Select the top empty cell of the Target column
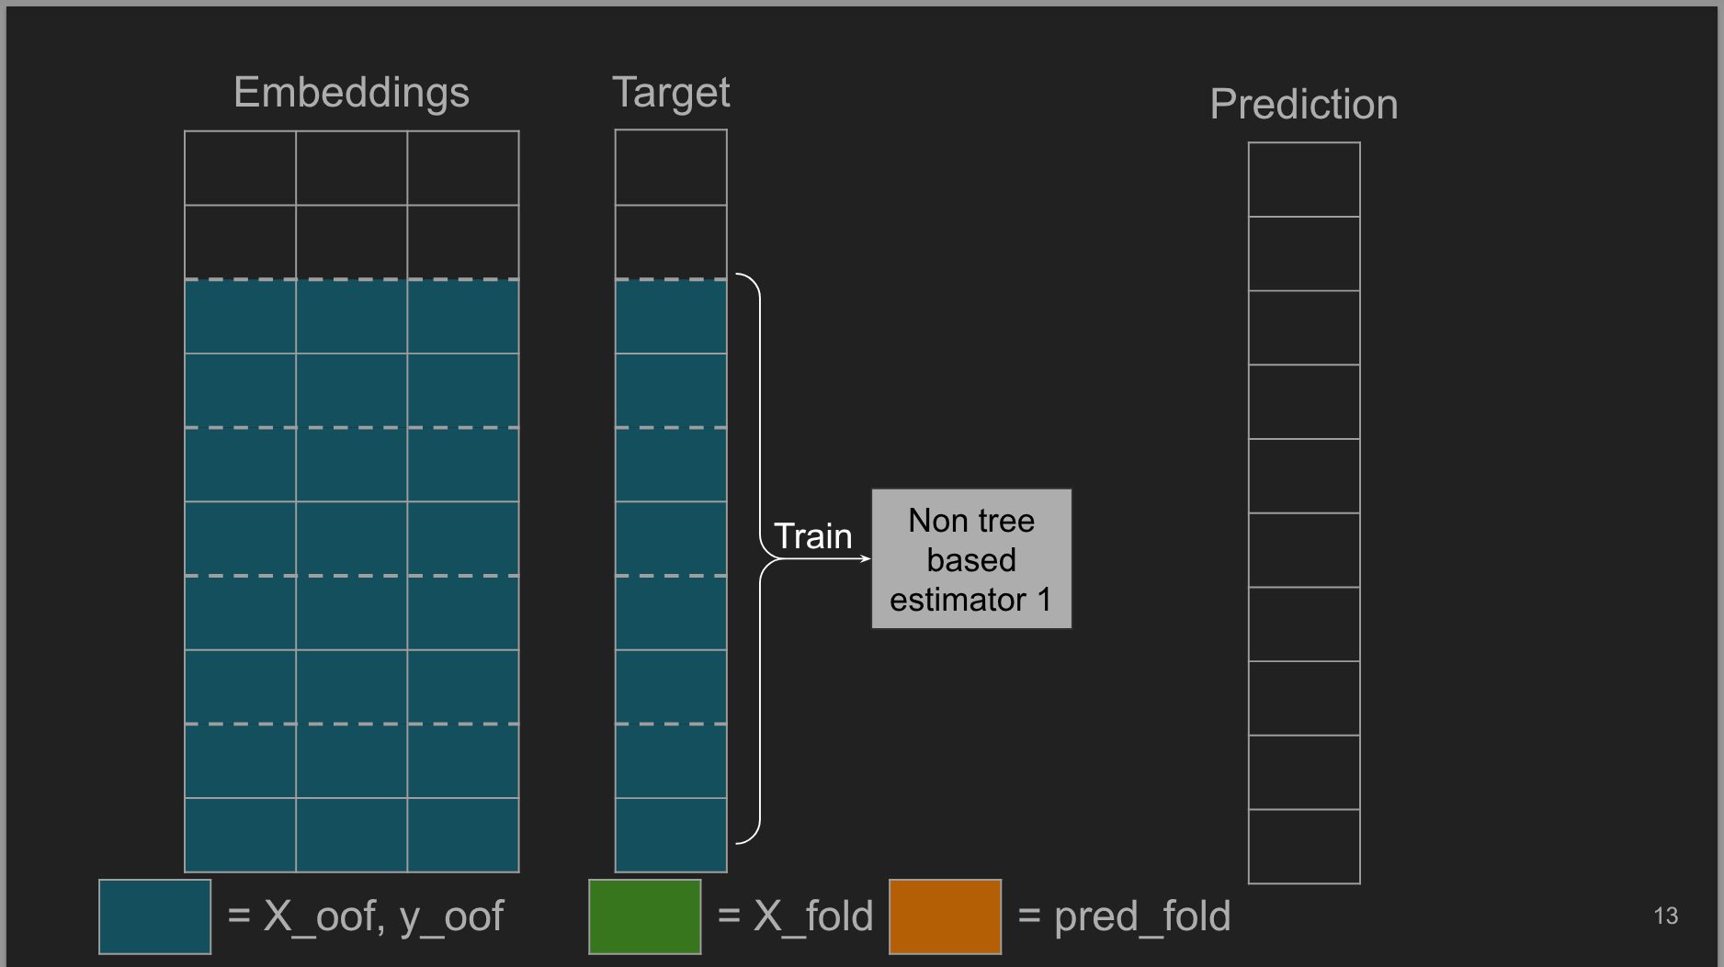Image resolution: width=1724 pixels, height=967 pixels. coord(671,167)
